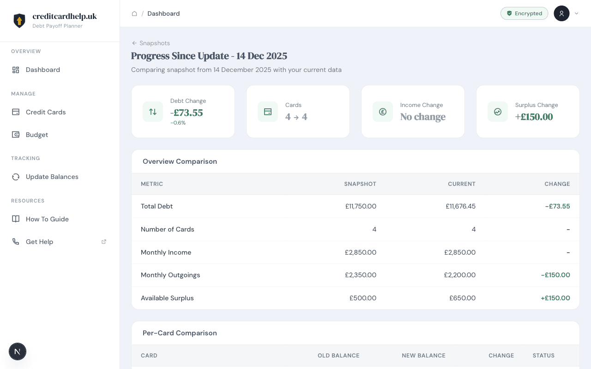Screen dimensions: 591x369
Task: Click the round N badge icon
Action: (18, 351)
